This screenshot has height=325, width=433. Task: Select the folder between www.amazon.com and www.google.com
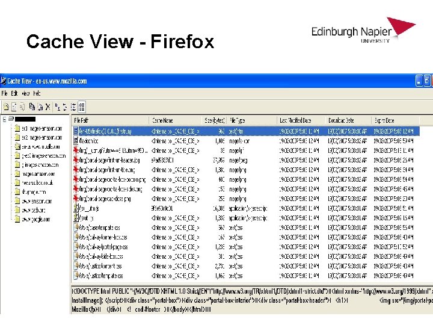(x=30, y=210)
